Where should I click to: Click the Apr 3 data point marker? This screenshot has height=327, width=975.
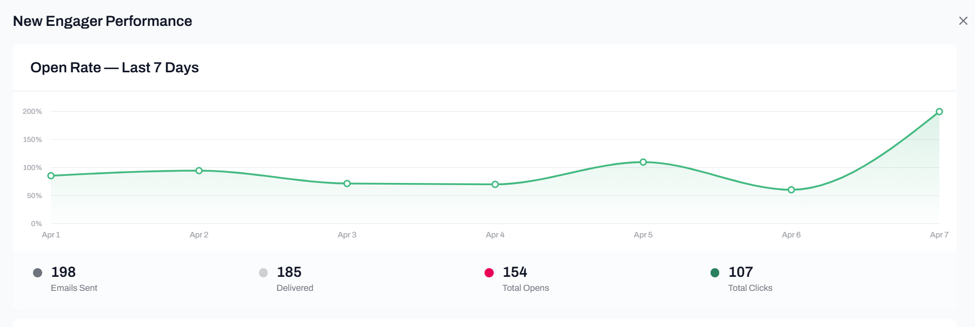347,183
